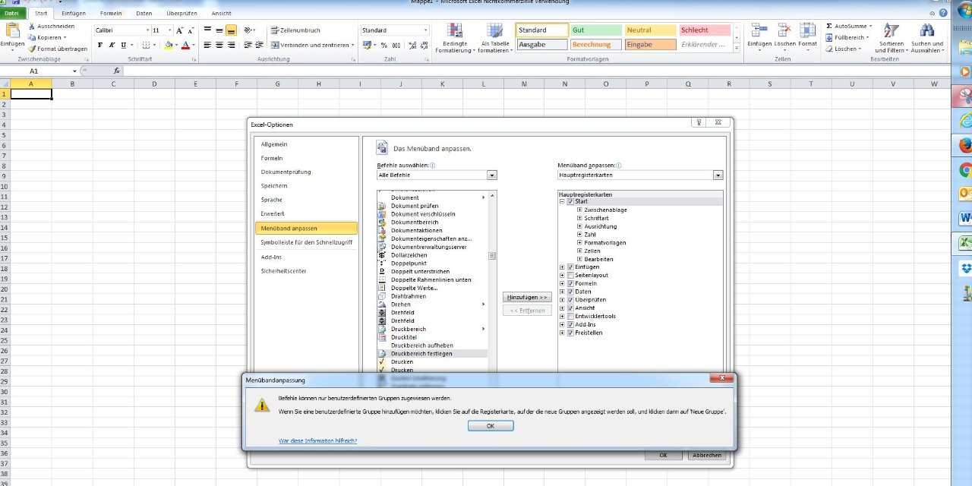This screenshot has width=972, height=486.
Task: Click the cell borders icon
Action: pos(146,45)
